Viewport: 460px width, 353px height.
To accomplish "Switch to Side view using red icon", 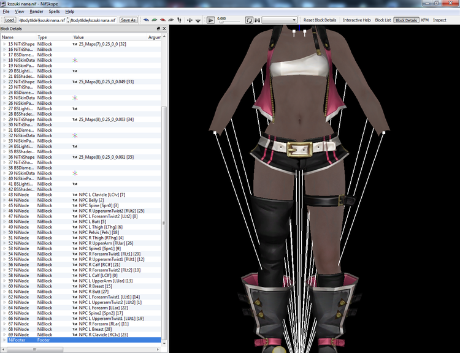I will (163, 20).
